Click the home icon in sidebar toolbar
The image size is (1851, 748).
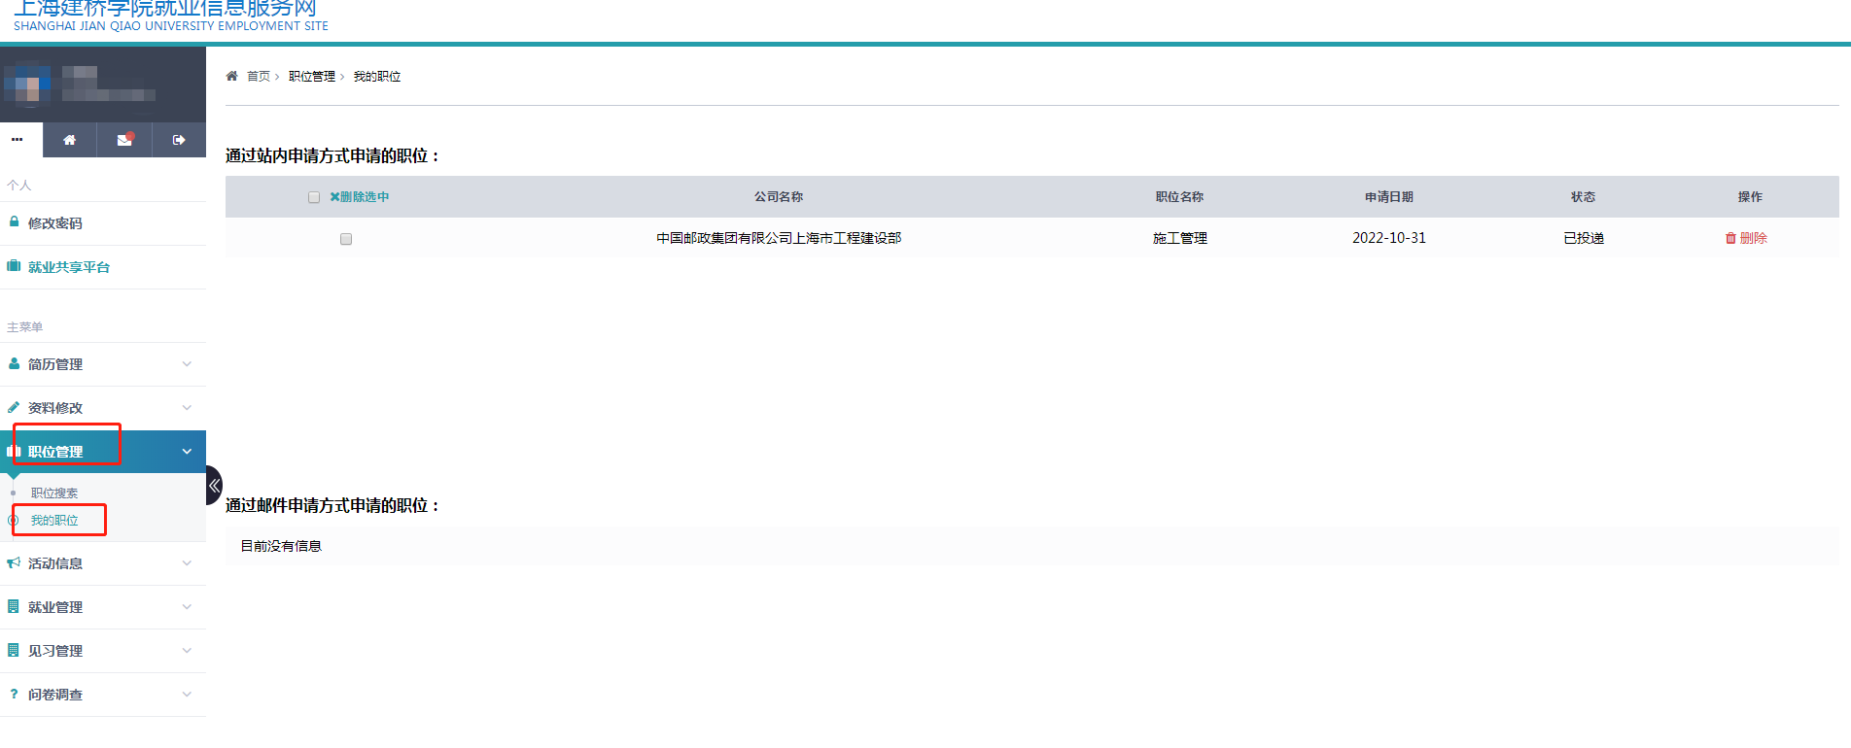[69, 140]
